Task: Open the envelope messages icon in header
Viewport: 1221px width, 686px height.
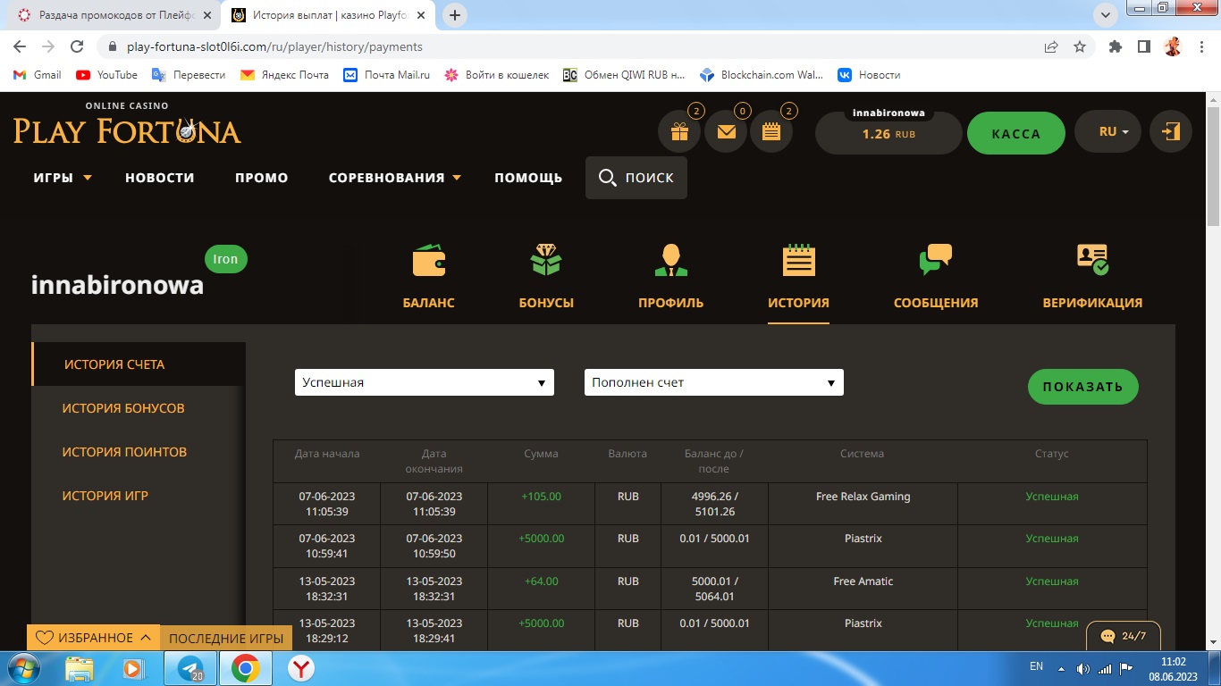Action: click(x=726, y=132)
